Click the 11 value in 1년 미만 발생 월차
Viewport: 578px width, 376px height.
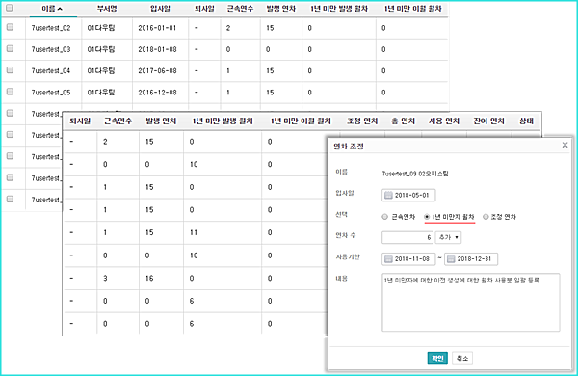pyautogui.click(x=194, y=232)
